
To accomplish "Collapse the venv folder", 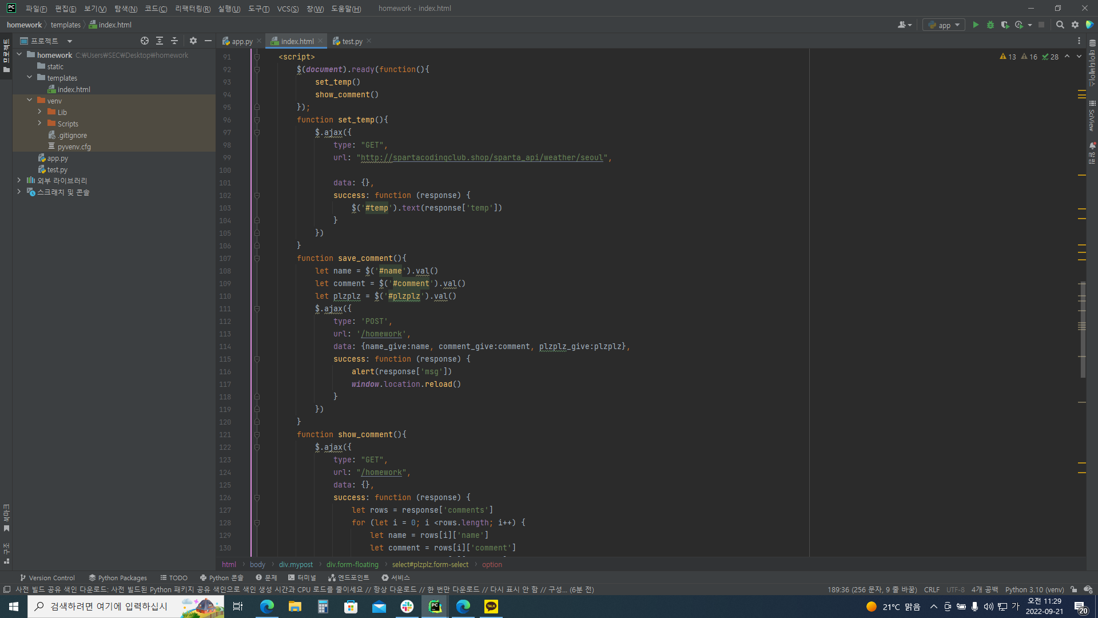I will [30, 101].
